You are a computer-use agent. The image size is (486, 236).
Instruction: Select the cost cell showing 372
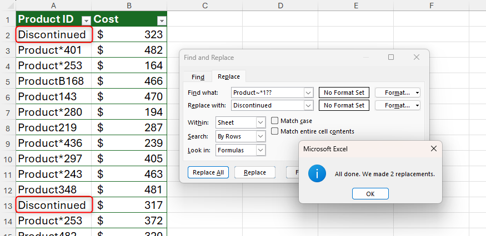[x=129, y=220]
